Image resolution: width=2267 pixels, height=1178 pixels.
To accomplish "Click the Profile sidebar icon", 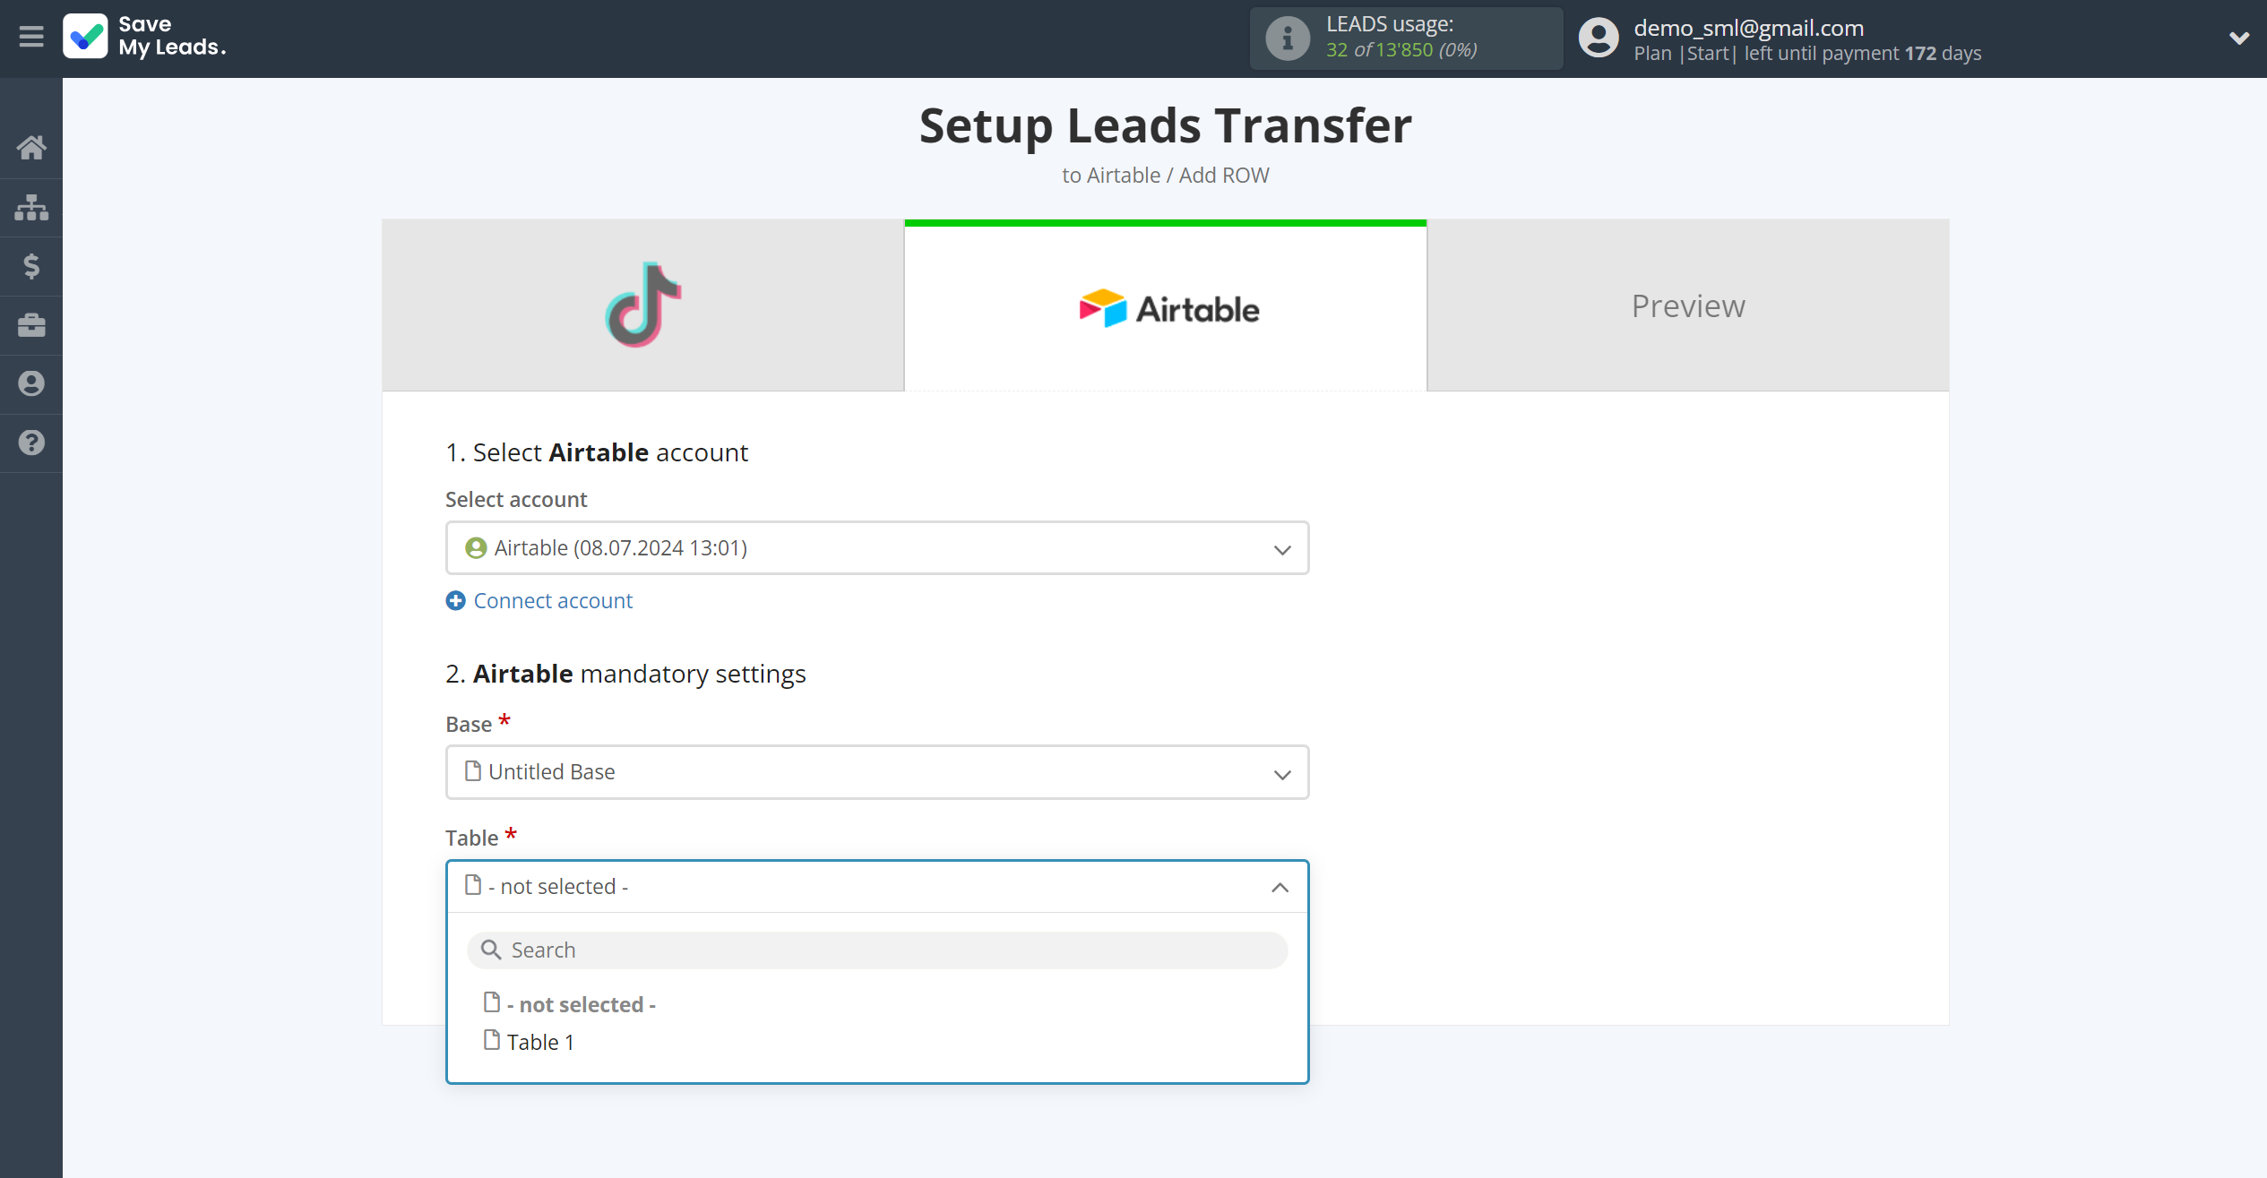I will [31, 383].
